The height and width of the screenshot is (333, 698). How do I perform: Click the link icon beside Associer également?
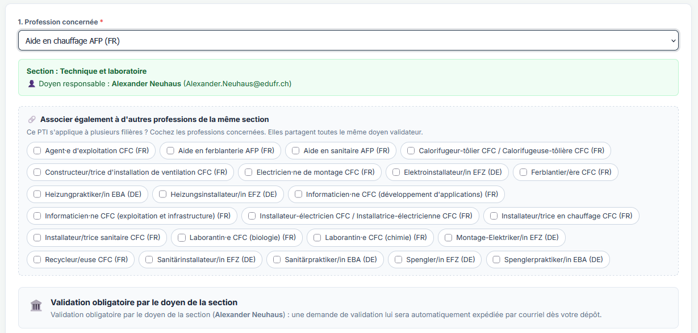(x=32, y=120)
